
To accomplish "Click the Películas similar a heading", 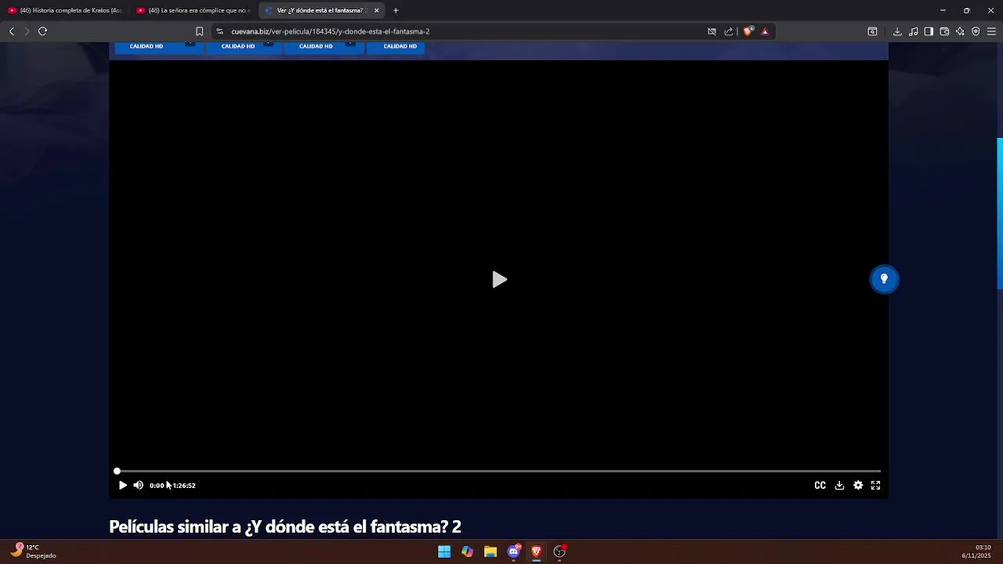I will (x=285, y=527).
